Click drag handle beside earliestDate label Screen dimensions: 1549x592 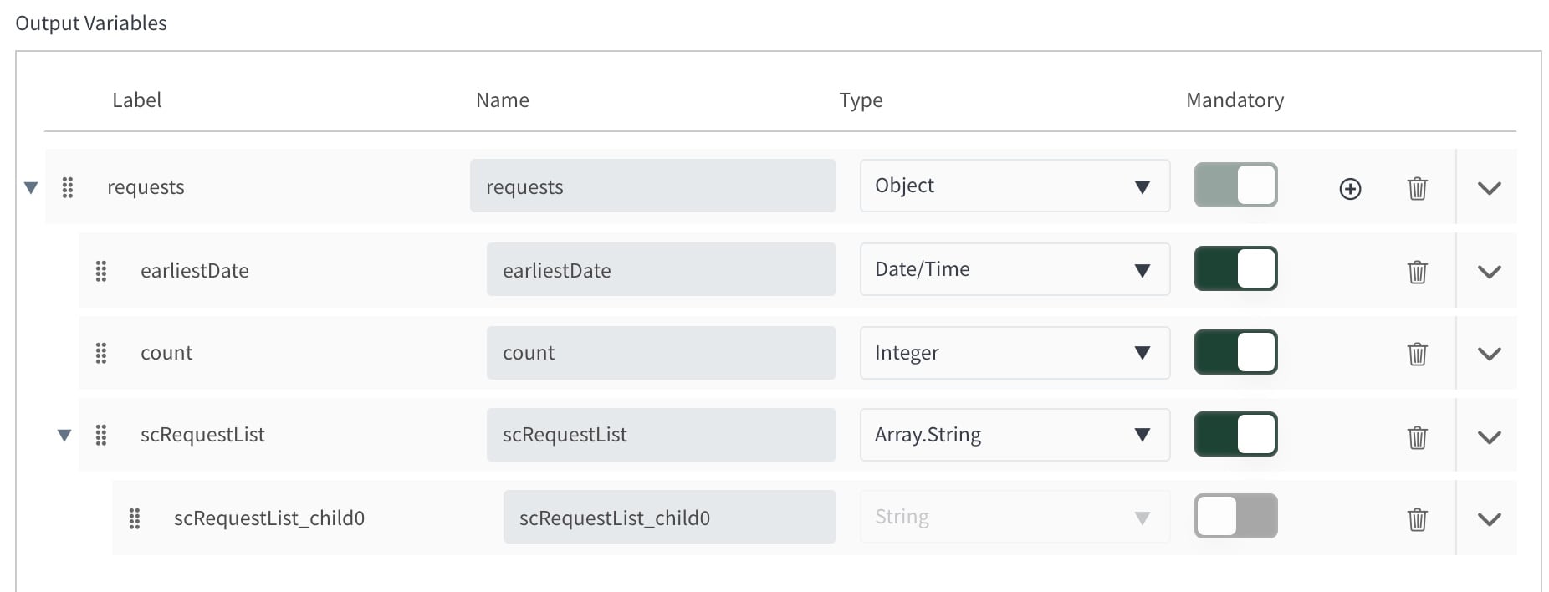coord(101,271)
